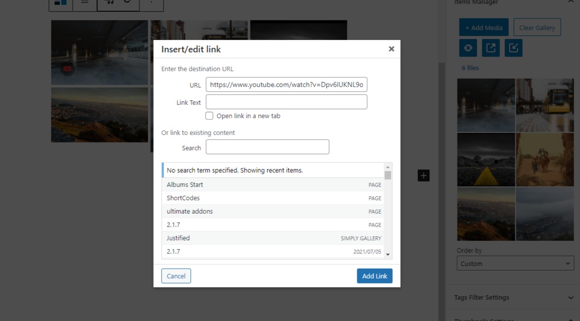580x321 pixels.
Task: Click the export gallery icon button
Action: (491, 48)
